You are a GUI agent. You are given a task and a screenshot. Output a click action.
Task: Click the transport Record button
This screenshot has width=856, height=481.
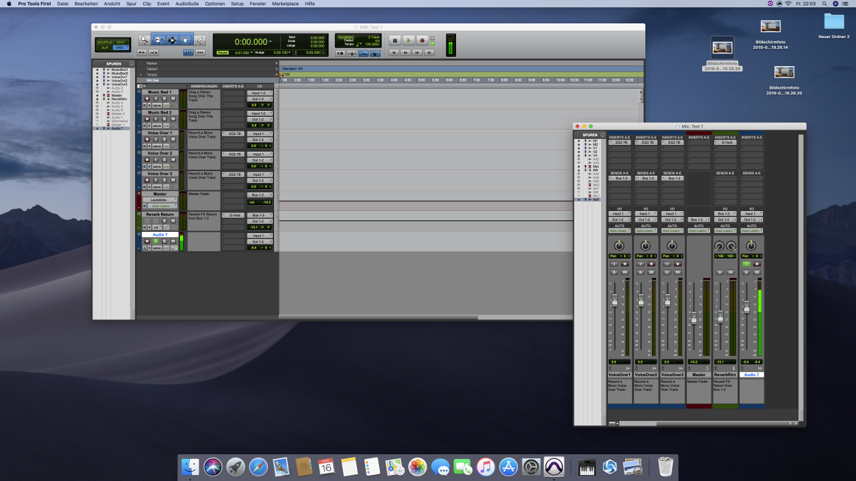[423, 40]
